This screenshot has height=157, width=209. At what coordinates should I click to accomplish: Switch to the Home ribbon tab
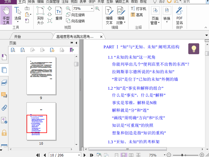[x=22, y=2]
